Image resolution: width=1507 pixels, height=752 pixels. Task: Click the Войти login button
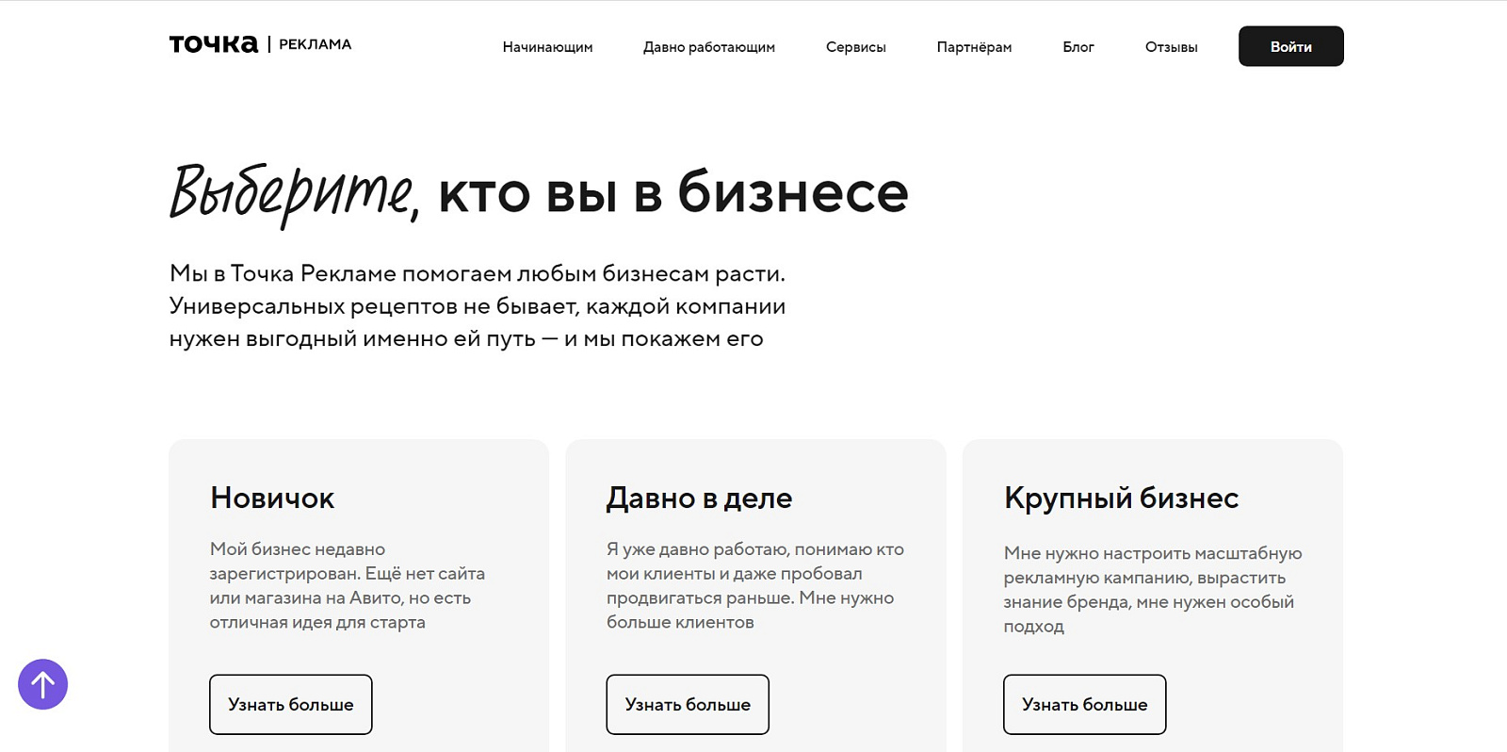click(1291, 46)
